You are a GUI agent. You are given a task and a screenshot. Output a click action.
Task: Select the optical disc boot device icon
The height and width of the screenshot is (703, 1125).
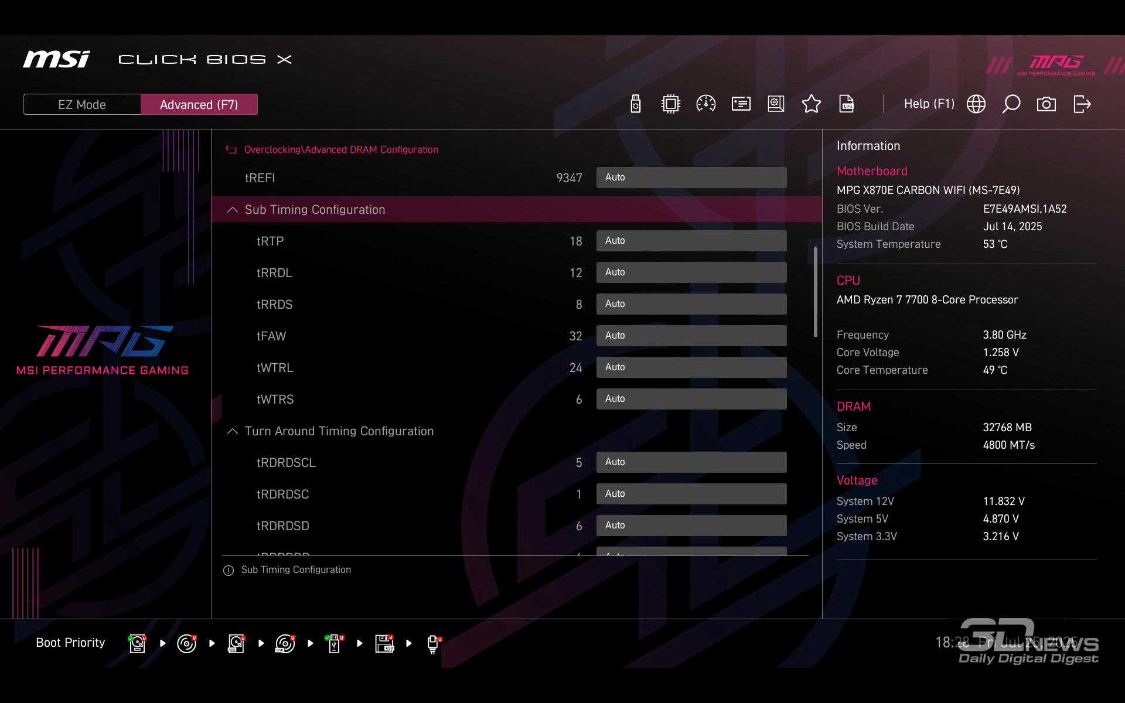187,643
